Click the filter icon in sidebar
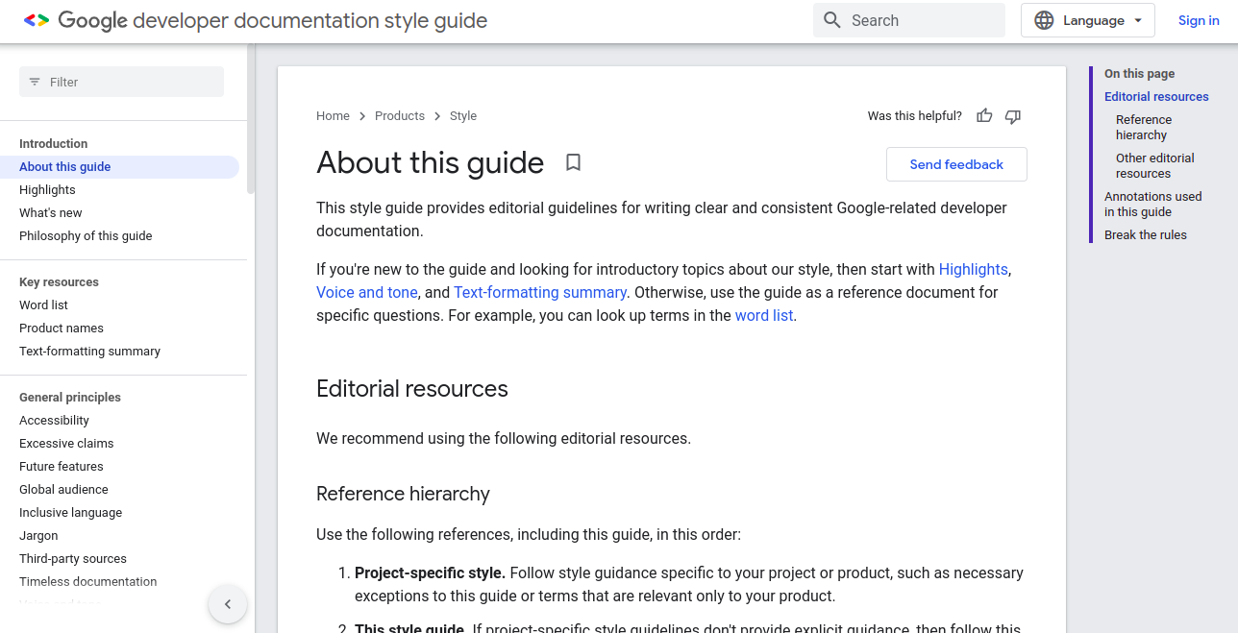 (35, 82)
